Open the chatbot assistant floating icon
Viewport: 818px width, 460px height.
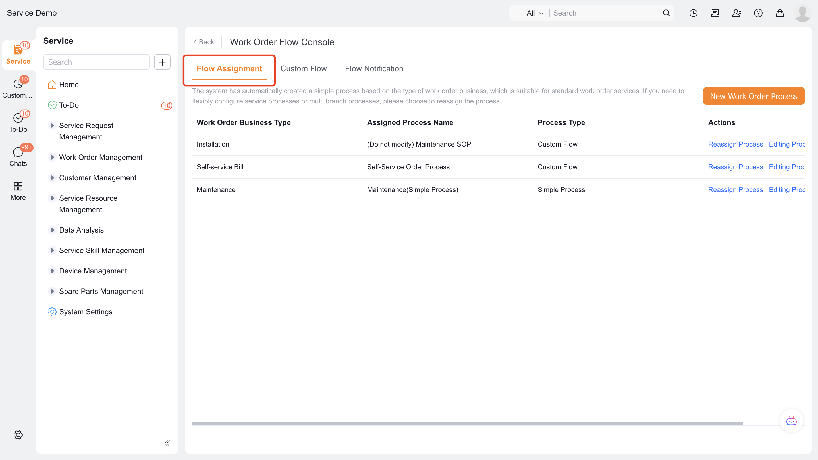coord(791,421)
